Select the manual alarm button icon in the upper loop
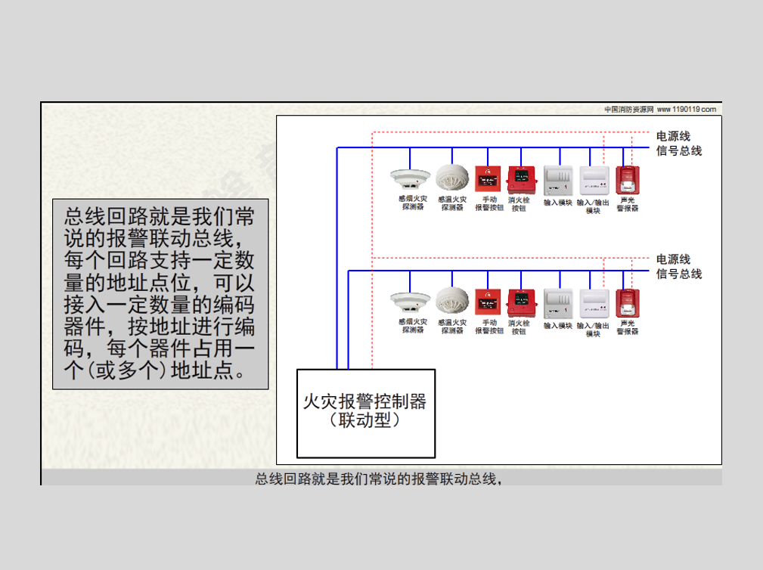This screenshot has height=570, width=763. [488, 179]
